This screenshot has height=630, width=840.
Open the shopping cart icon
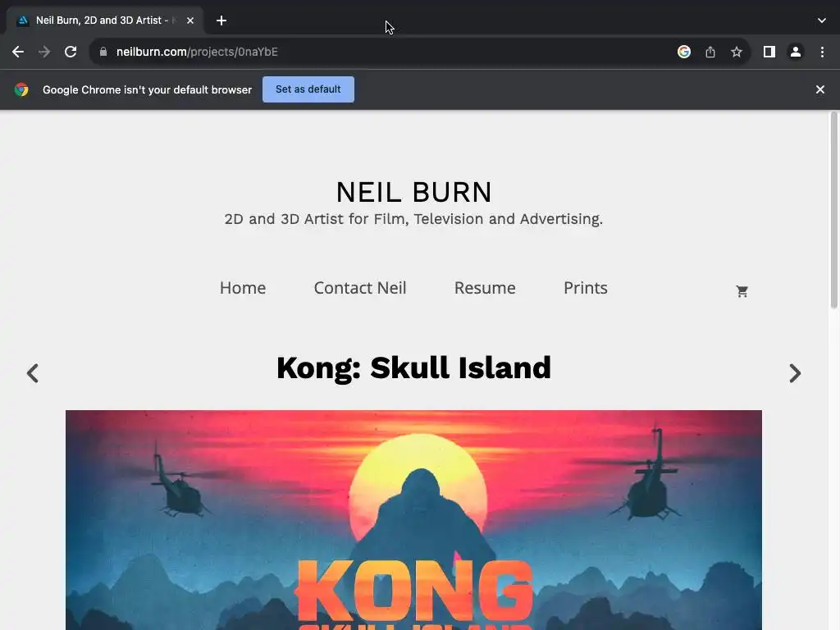click(x=742, y=291)
